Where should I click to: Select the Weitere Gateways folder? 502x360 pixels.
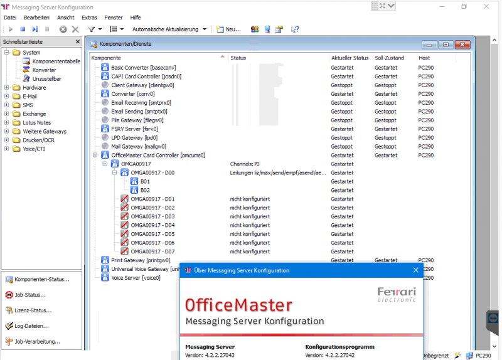(x=45, y=131)
